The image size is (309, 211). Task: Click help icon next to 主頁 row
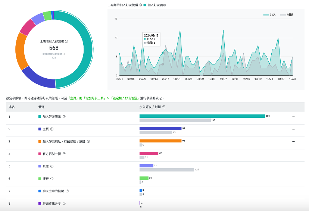pyautogui.click(x=52, y=129)
